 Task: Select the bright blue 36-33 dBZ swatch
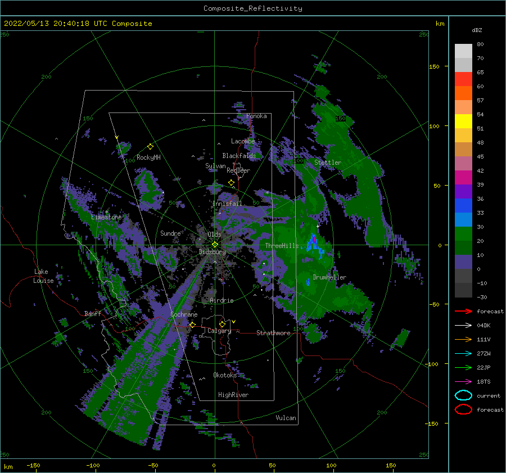463,206
